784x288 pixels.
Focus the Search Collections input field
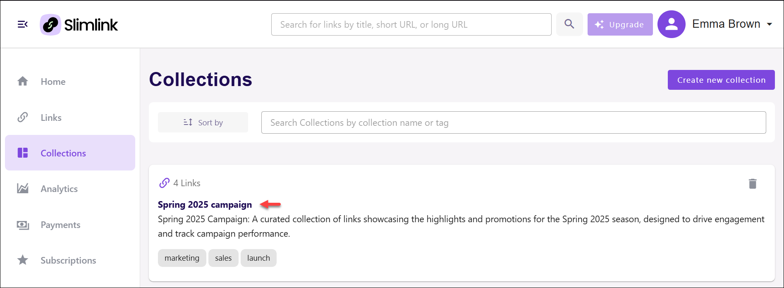(514, 122)
